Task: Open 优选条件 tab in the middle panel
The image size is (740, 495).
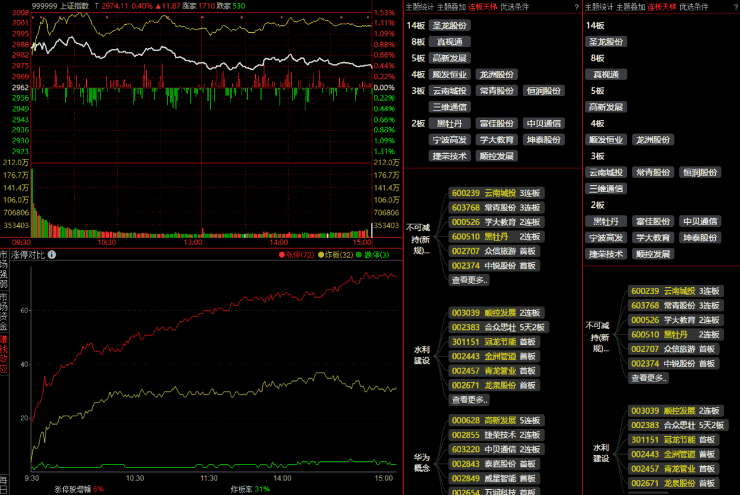Action: pos(514,7)
